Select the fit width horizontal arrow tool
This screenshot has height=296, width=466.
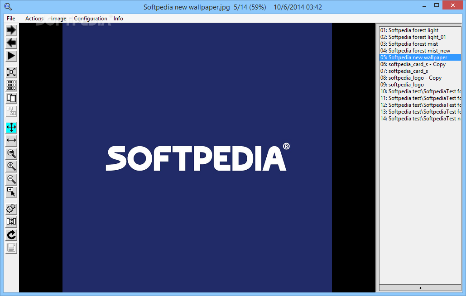11,140
